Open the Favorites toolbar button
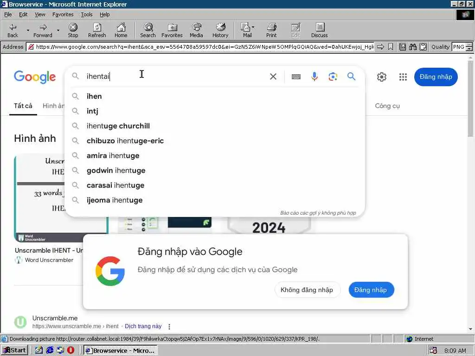The width and height of the screenshot is (475, 356). click(172, 30)
